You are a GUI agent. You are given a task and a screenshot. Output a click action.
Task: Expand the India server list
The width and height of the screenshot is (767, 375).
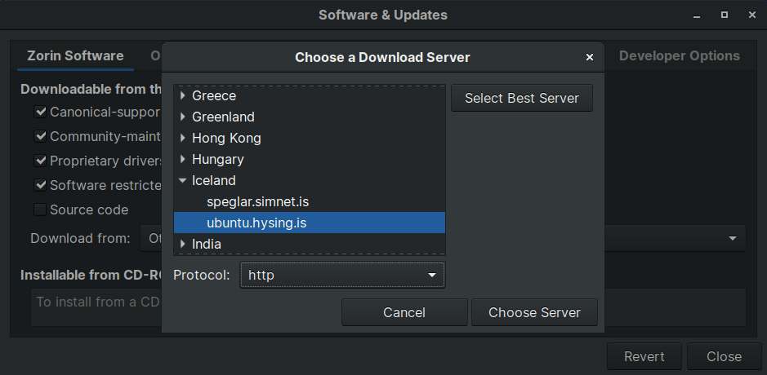(x=182, y=244)
